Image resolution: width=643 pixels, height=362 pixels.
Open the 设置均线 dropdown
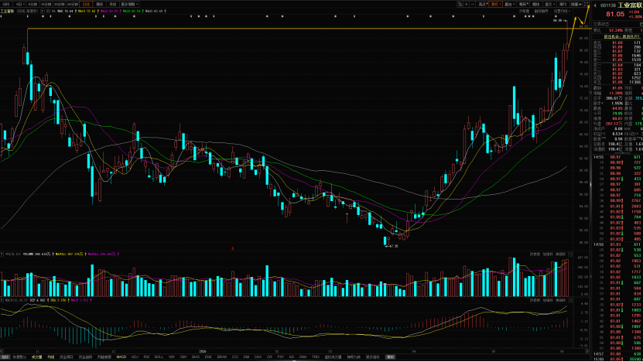(562, 11)
